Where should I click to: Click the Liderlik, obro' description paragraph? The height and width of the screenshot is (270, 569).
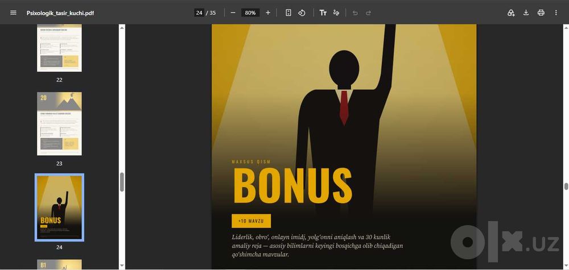pyautogui.click(x=318, y=246)
